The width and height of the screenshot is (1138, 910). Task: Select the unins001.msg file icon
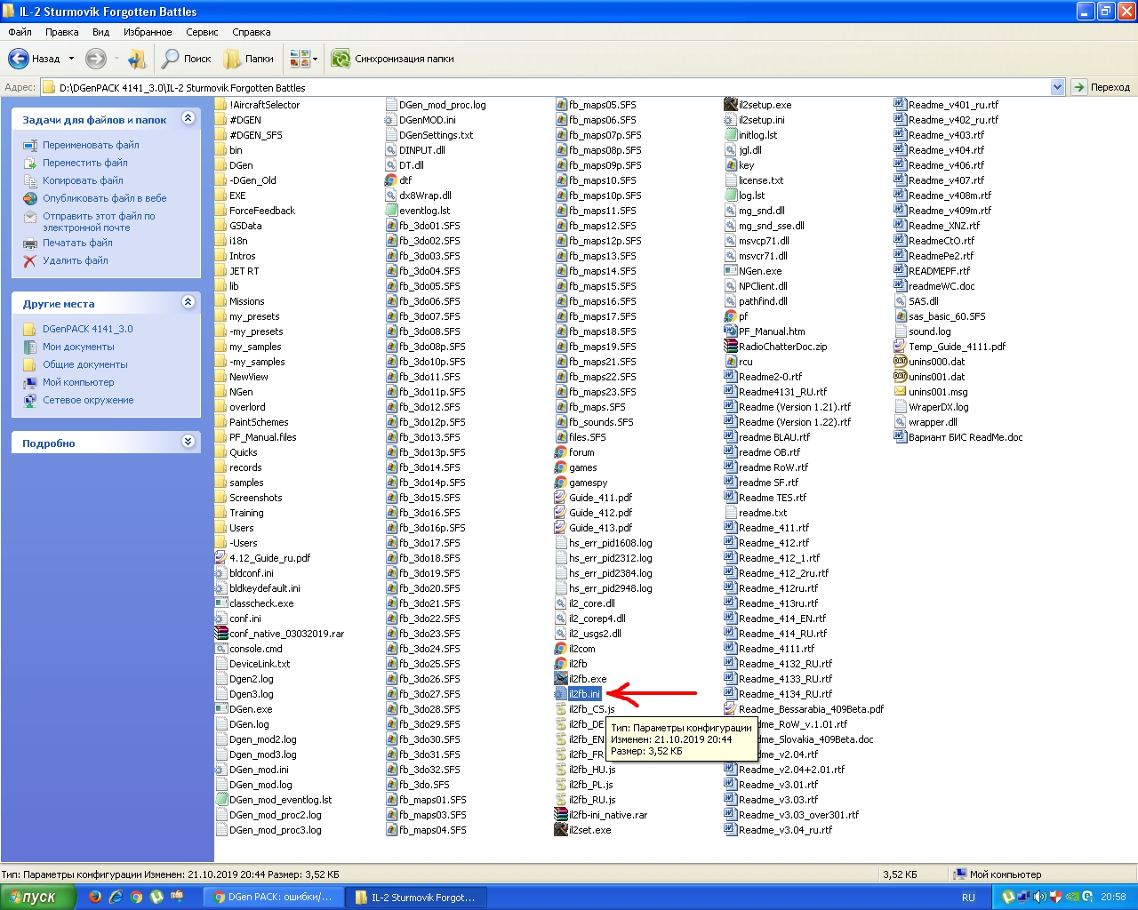click(901, 392)
